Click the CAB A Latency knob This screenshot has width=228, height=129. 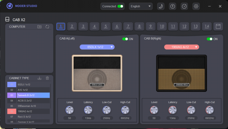(88, 110)
